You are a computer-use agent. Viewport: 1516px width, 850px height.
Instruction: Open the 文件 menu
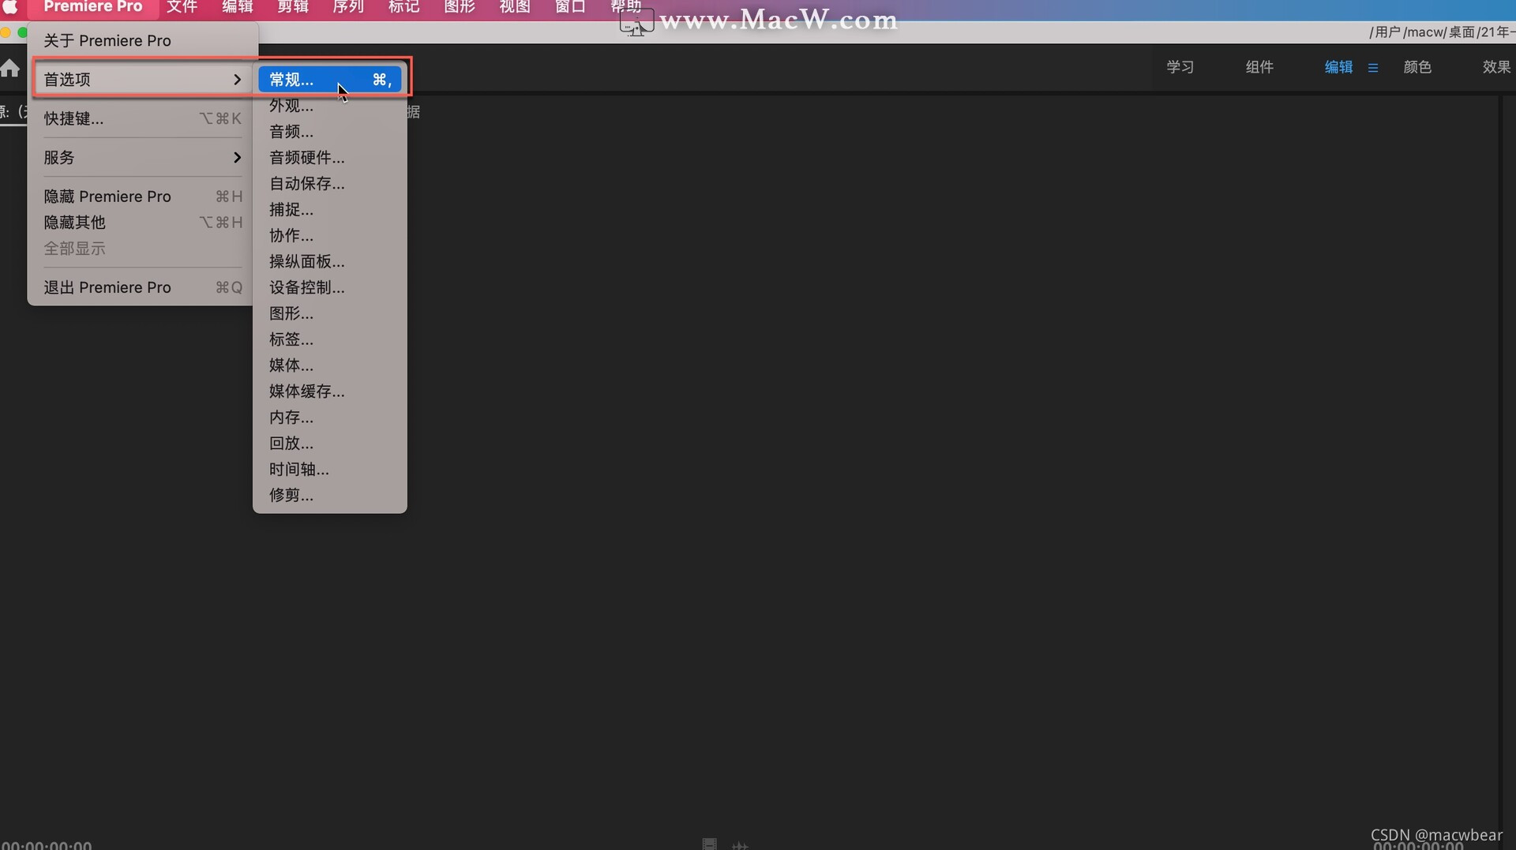click(x=182, y=6)
